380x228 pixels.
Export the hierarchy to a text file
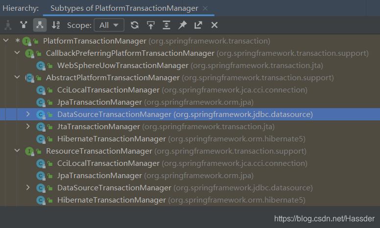tap(198, 25)
